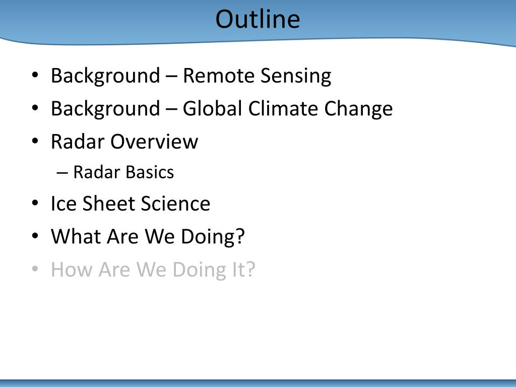The image size is (516, 387).
Task: Click the dash before Radar Basics
Action: pos(62,173)
